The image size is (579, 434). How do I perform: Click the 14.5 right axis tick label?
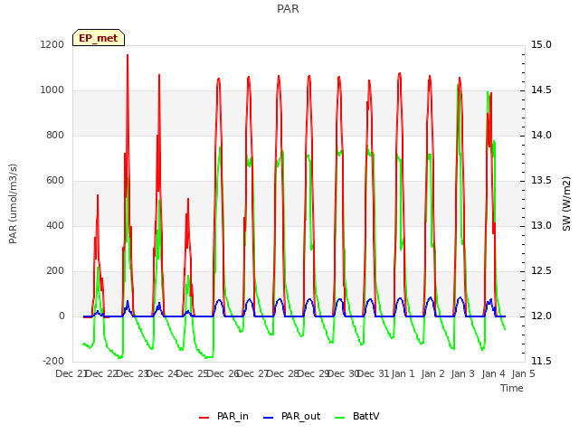pos(541,90)
